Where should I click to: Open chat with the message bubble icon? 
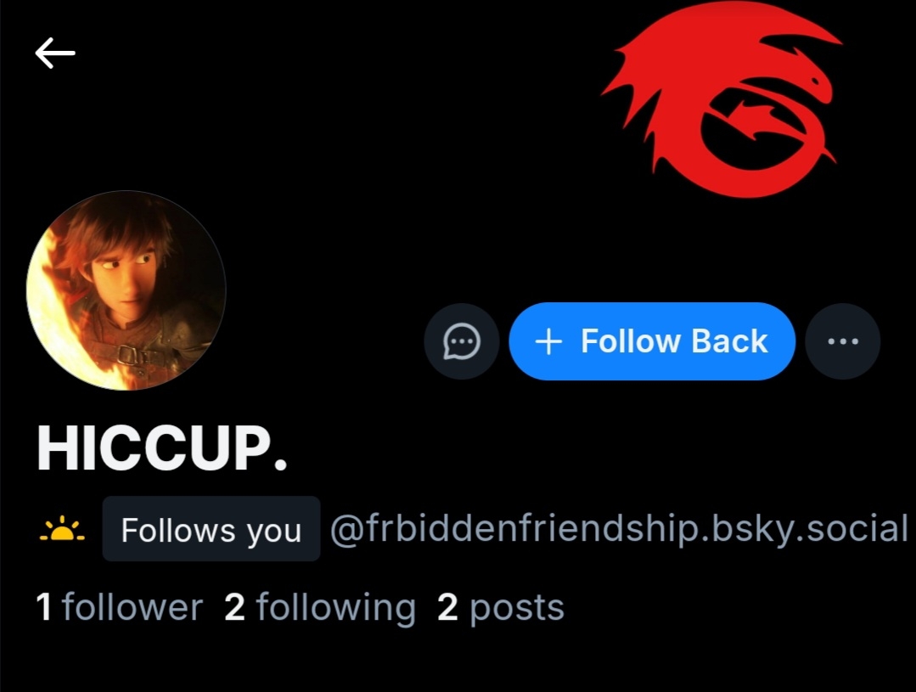(x=462, y=341)
